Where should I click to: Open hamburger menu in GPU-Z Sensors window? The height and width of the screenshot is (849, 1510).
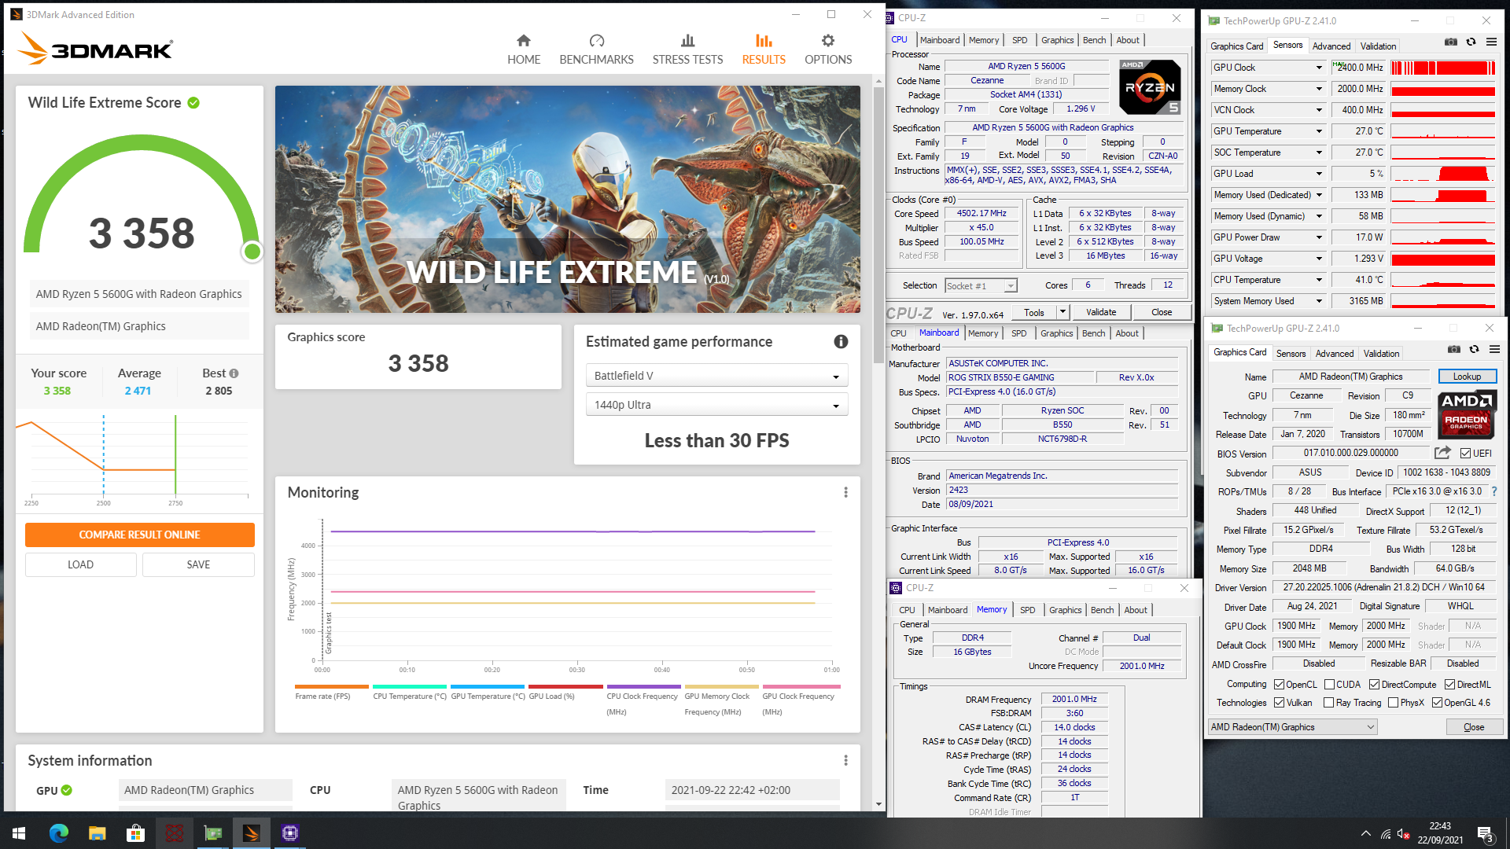point(1491,42)
